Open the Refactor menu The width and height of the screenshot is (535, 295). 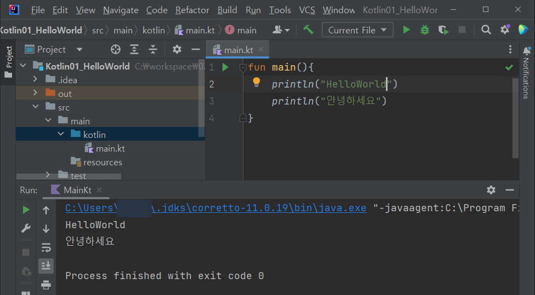tap(192, 10)
